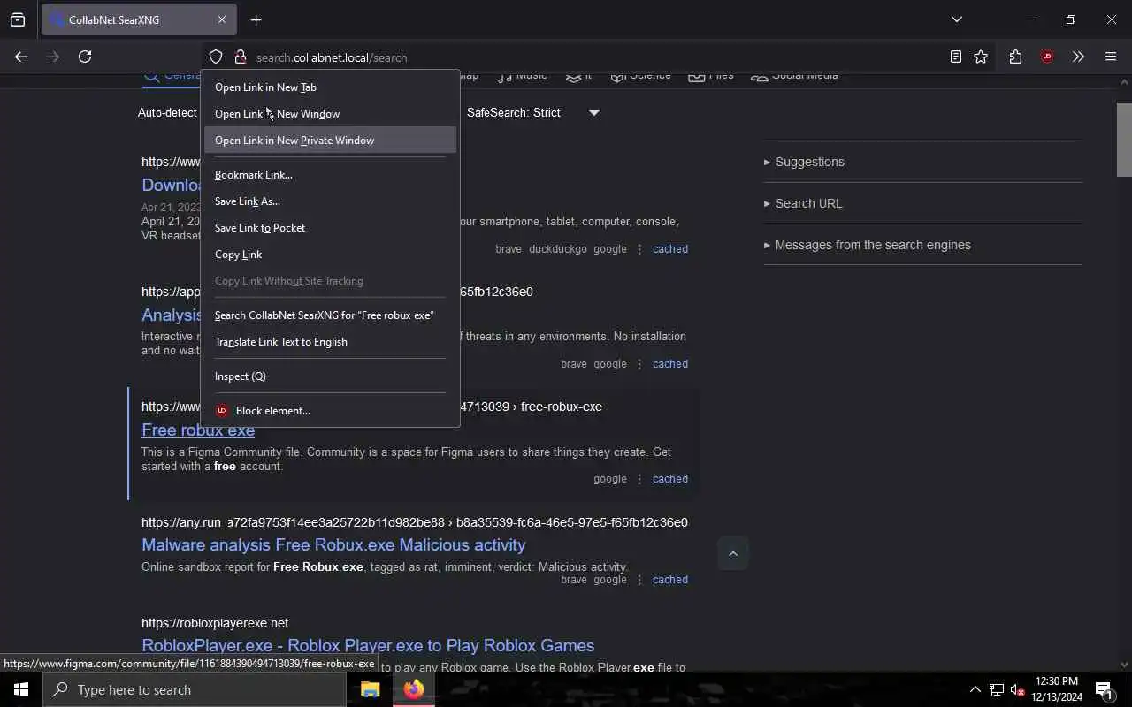Open network status tray icon
The width and height of the screenshot is (1132, 707).
[997, 689]
